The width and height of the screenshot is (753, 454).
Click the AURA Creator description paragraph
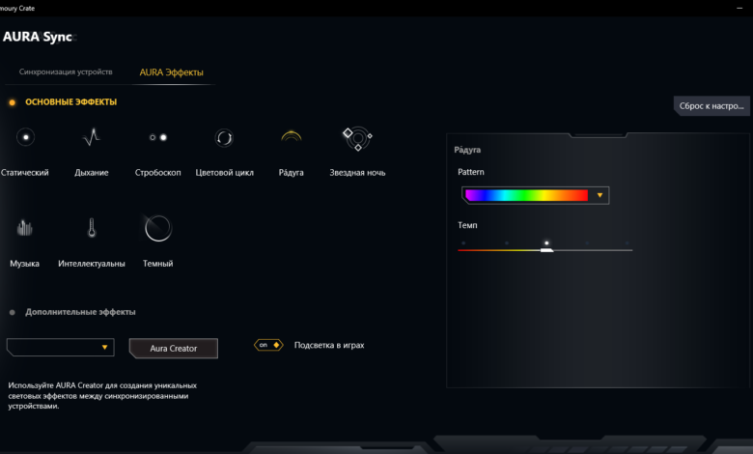pyautogui.click(x=102, y=395)
